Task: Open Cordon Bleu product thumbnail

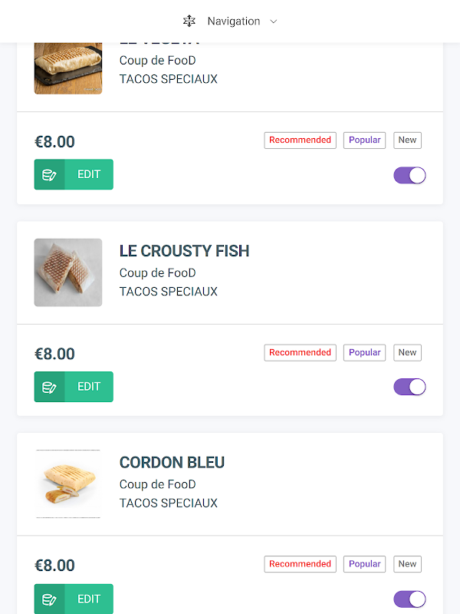Action: pos(68,484)
